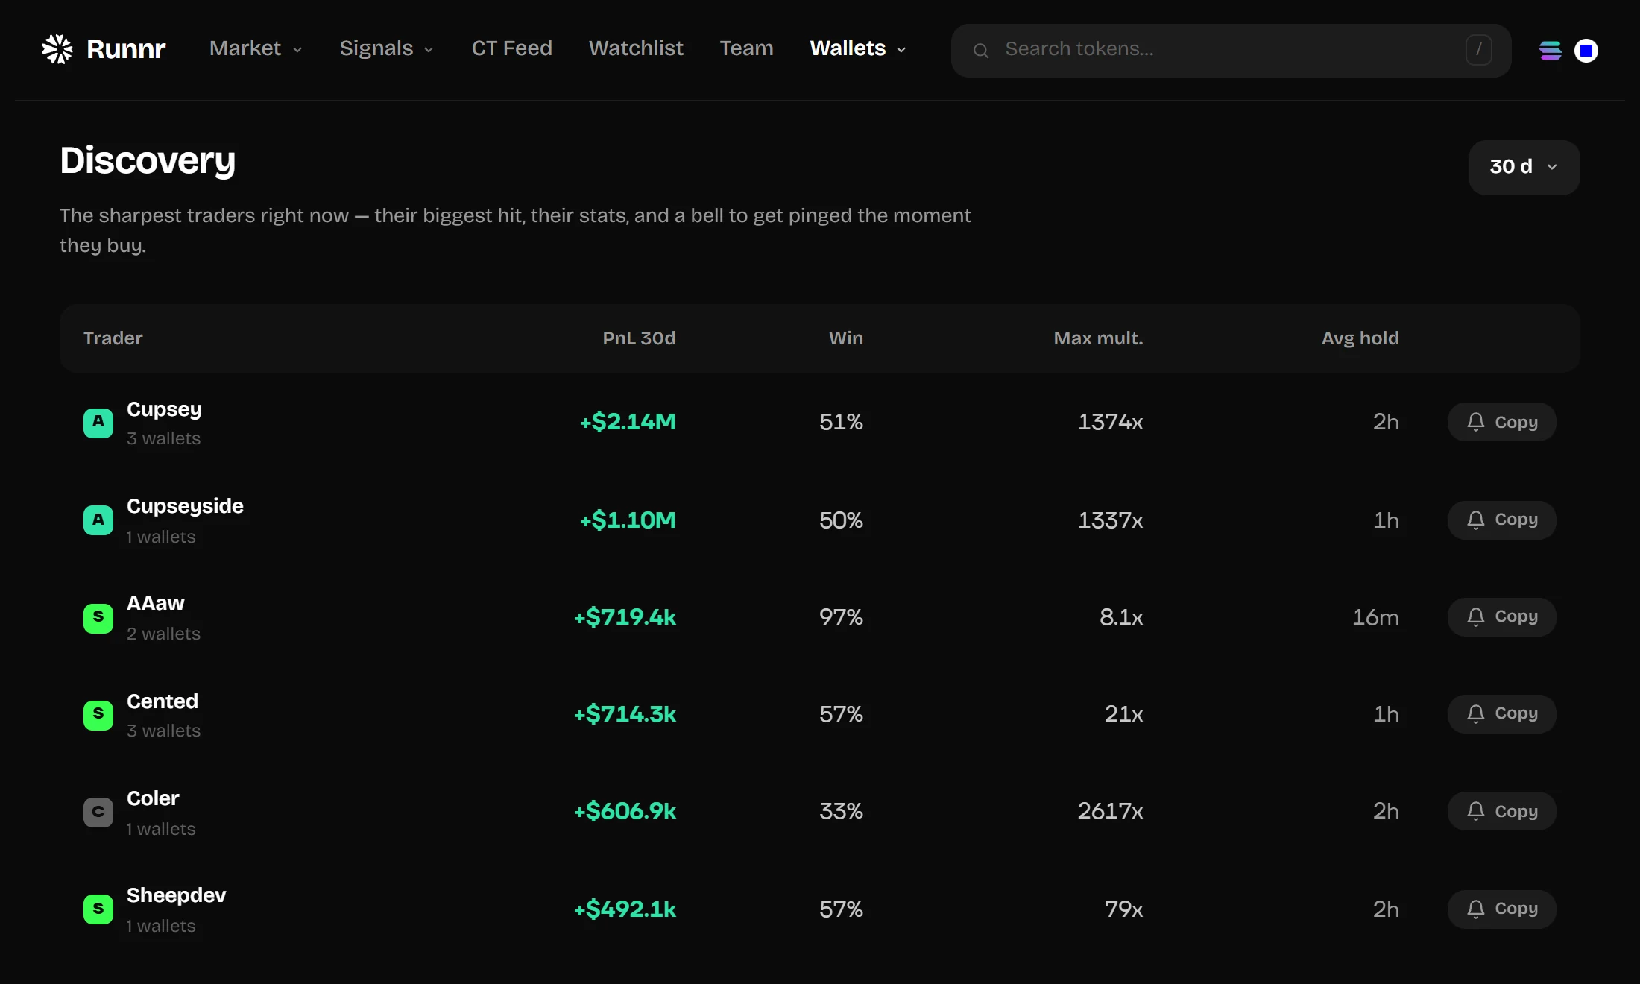Click the +$2.14M PnL value

coord(628,422)
